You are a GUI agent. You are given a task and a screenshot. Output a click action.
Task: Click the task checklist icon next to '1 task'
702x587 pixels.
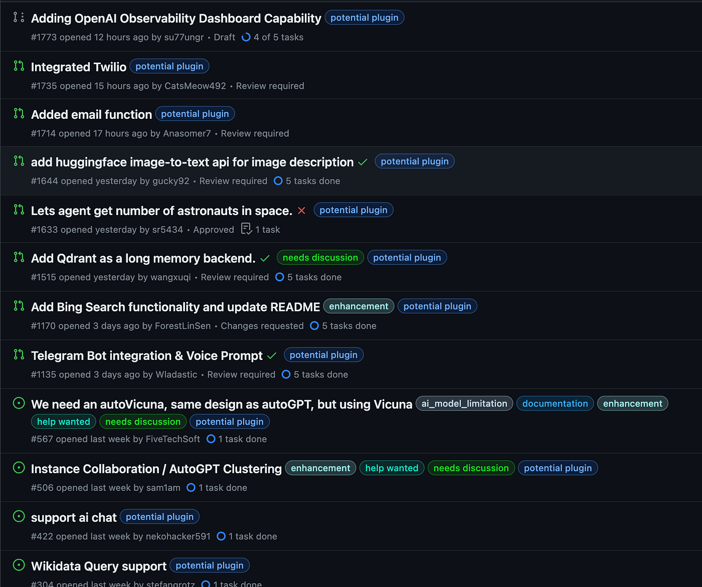pos(246,229)
